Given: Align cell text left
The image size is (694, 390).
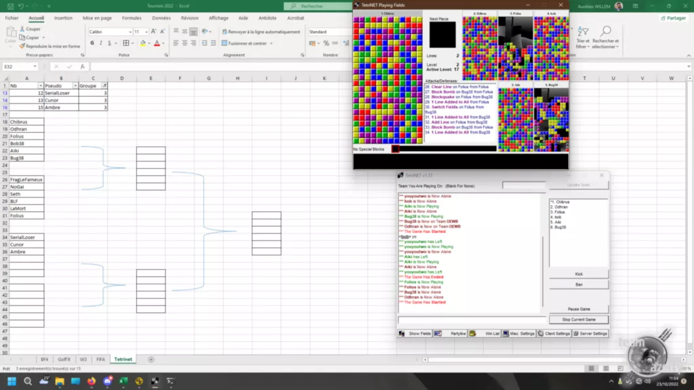Looking at the screenshot, I should pos(176,43).
